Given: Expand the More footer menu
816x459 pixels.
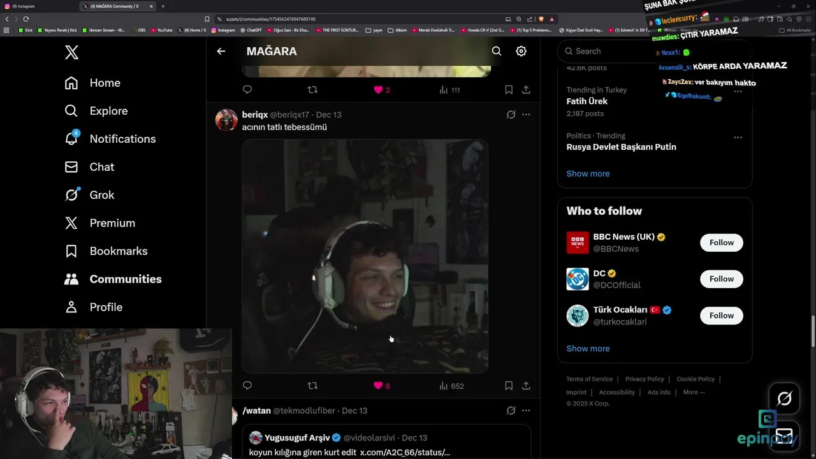Looking at the screenshot, I should [694, 392].
